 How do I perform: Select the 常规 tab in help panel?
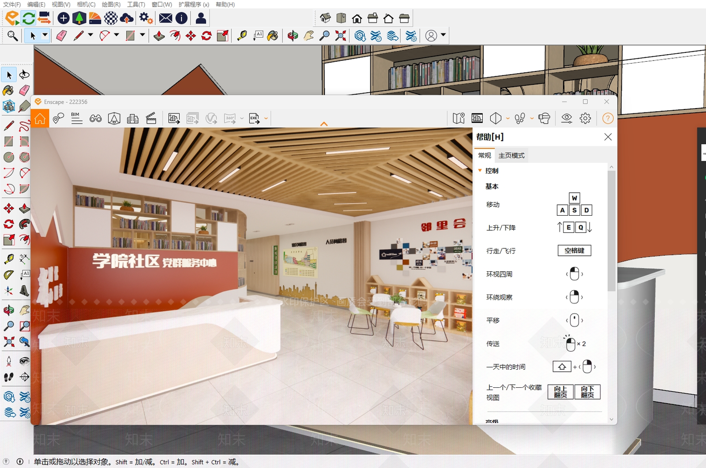click(484, 155)
